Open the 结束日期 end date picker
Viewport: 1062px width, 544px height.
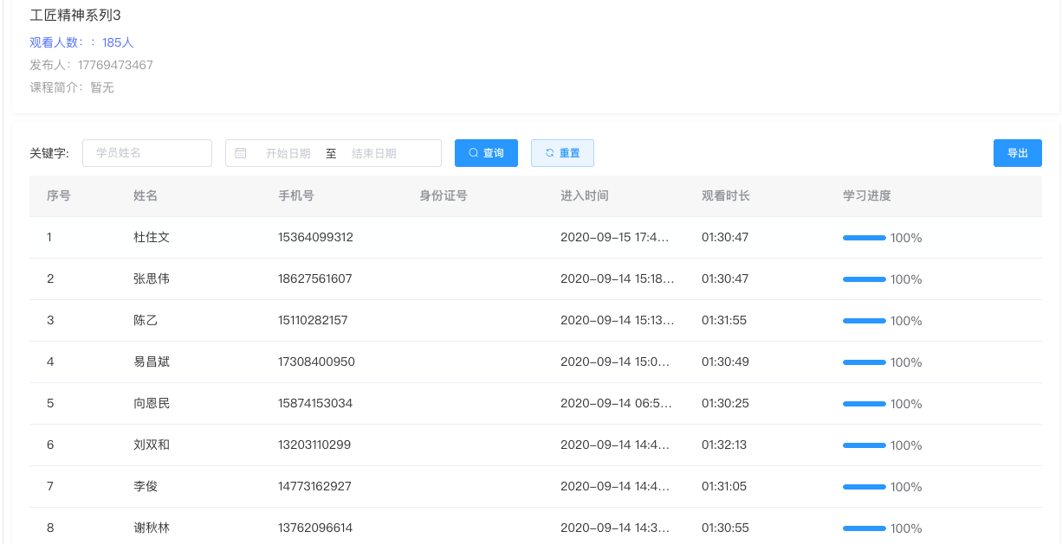pos(374,153)
